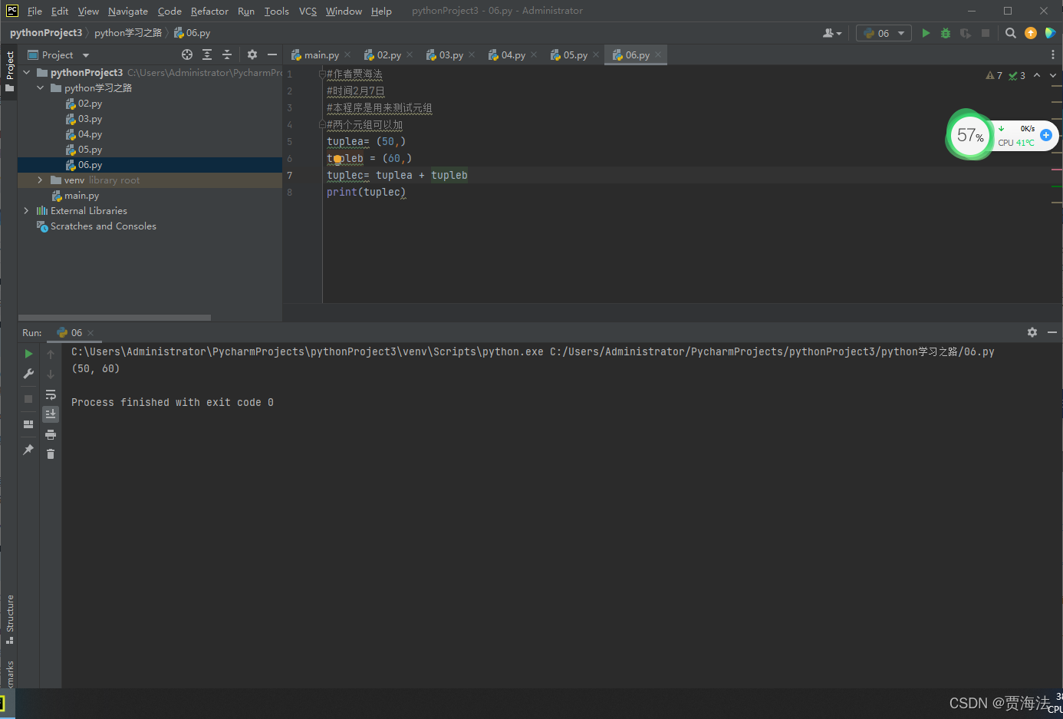Screen dimensions: 1063x719
Task: Close the 06.py editor tab
Action: (658, 55)
